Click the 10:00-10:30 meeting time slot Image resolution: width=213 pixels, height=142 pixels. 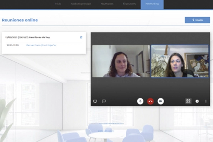[x=13, y=45]
